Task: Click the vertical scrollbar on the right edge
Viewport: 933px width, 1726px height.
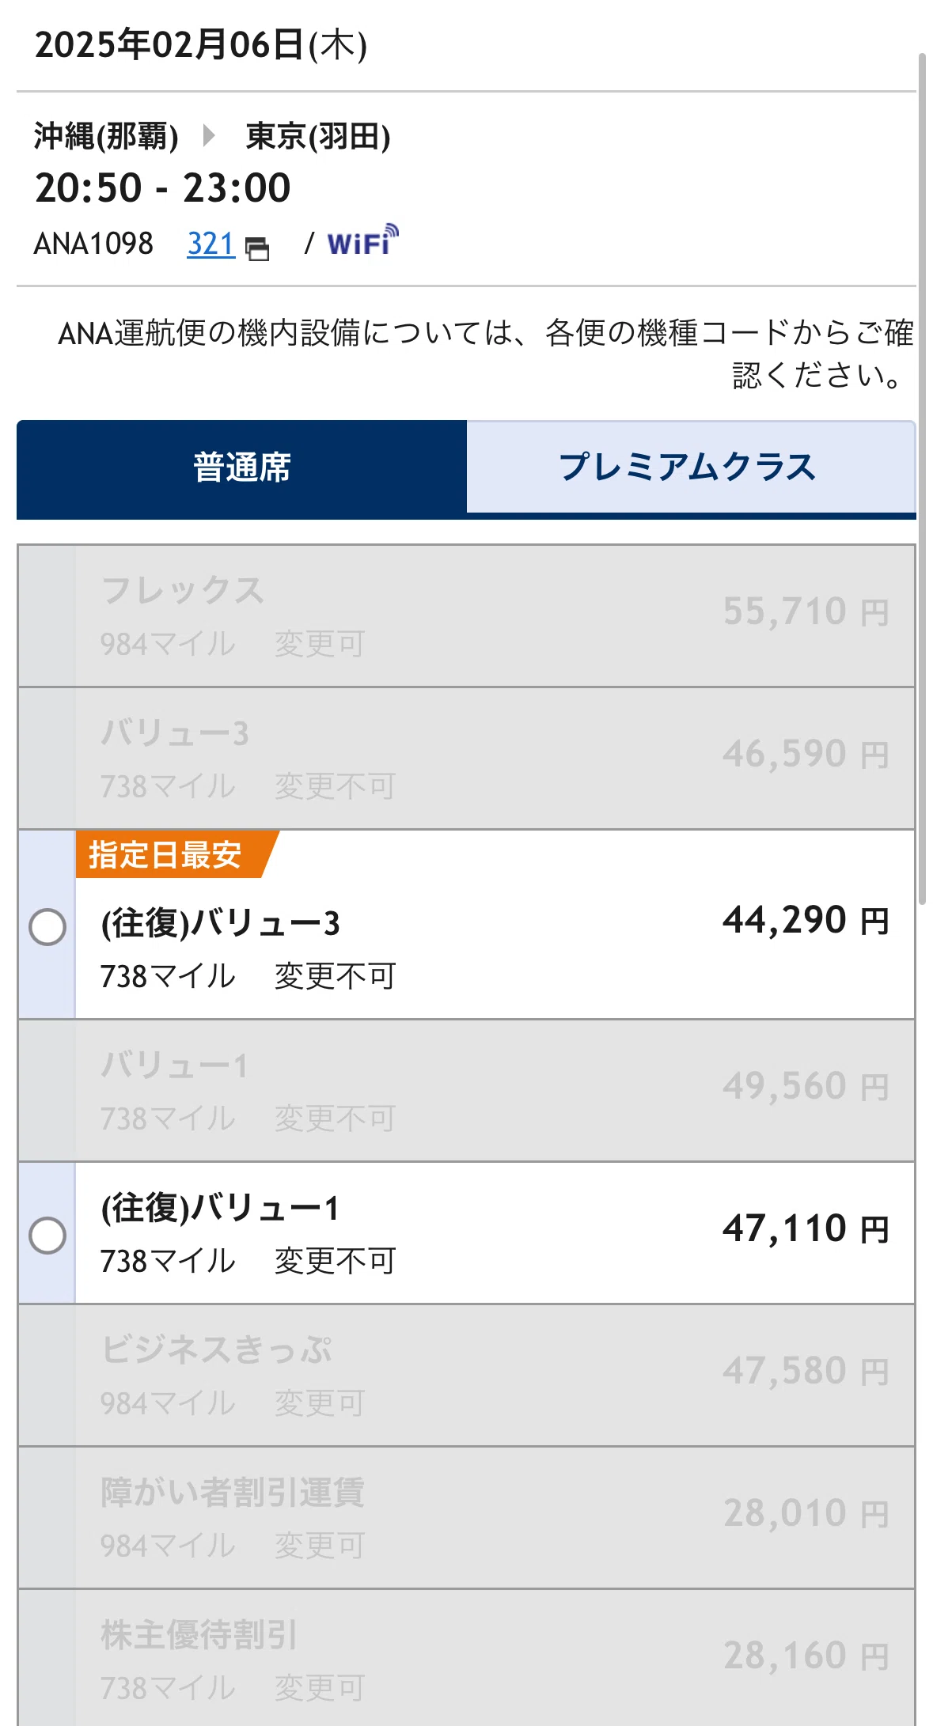Action: tap(922, 479)
